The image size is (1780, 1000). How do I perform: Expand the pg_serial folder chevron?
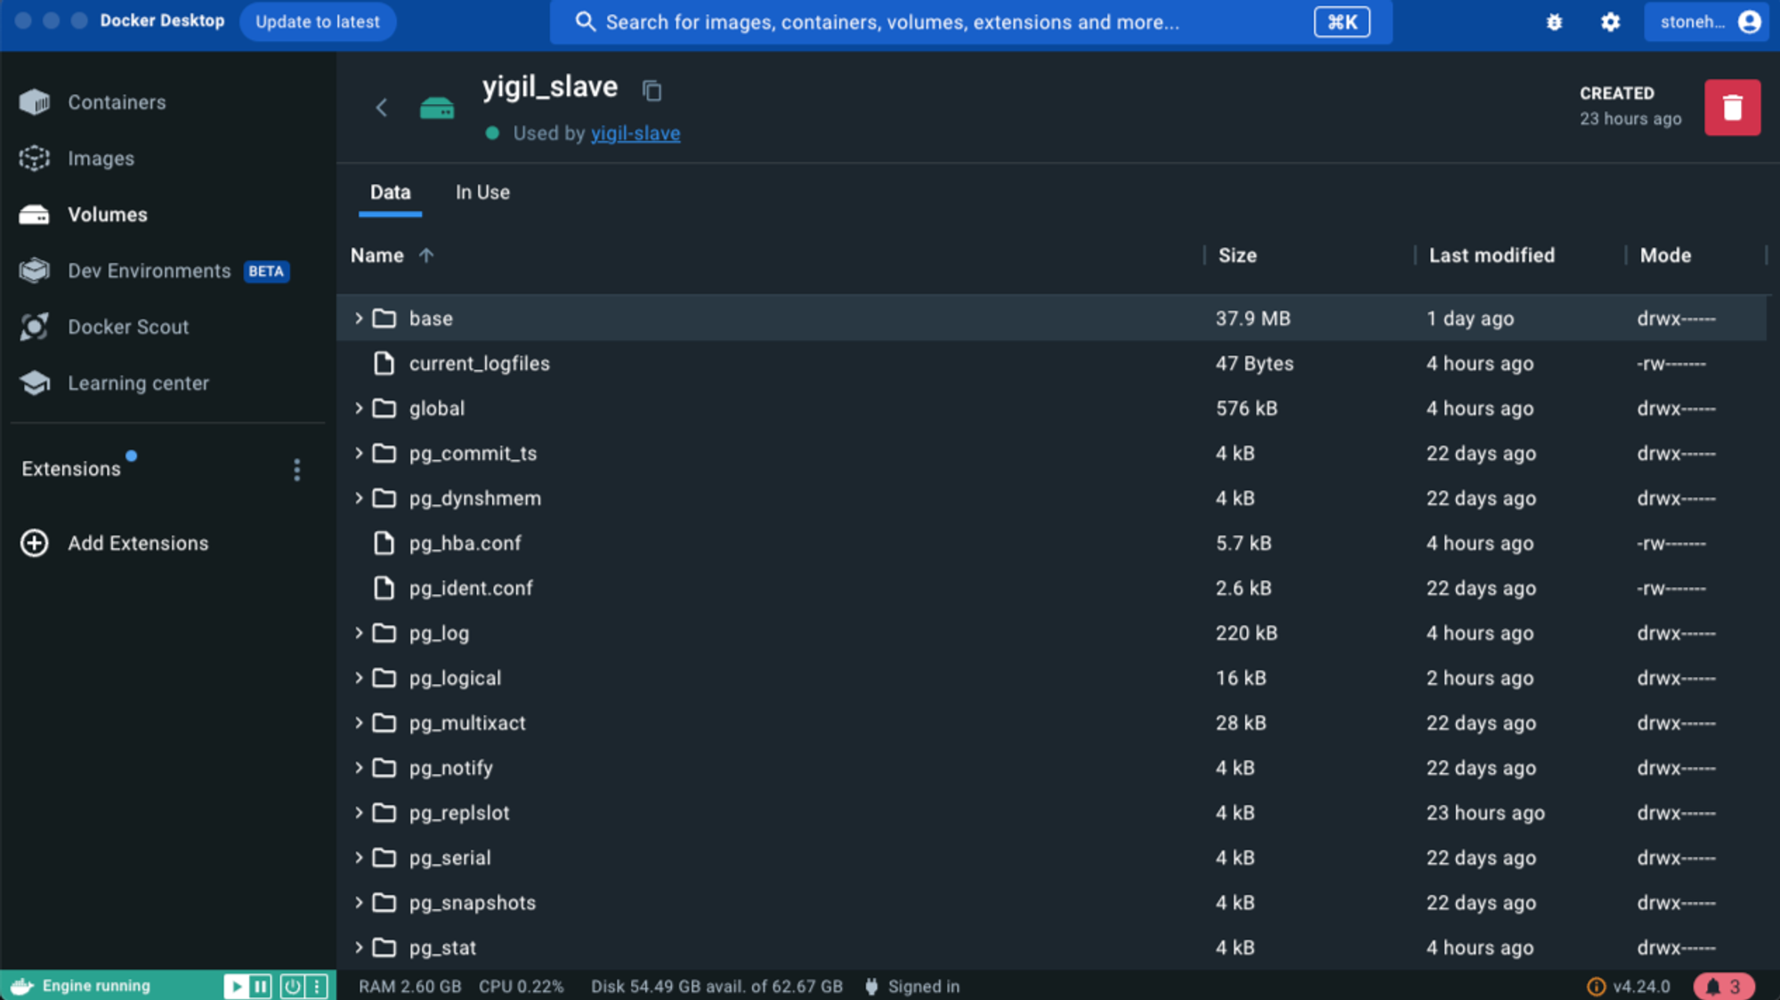tap(359, 858)
